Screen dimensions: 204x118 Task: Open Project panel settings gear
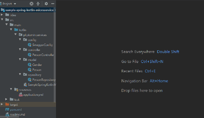click(x=46, y=4)
